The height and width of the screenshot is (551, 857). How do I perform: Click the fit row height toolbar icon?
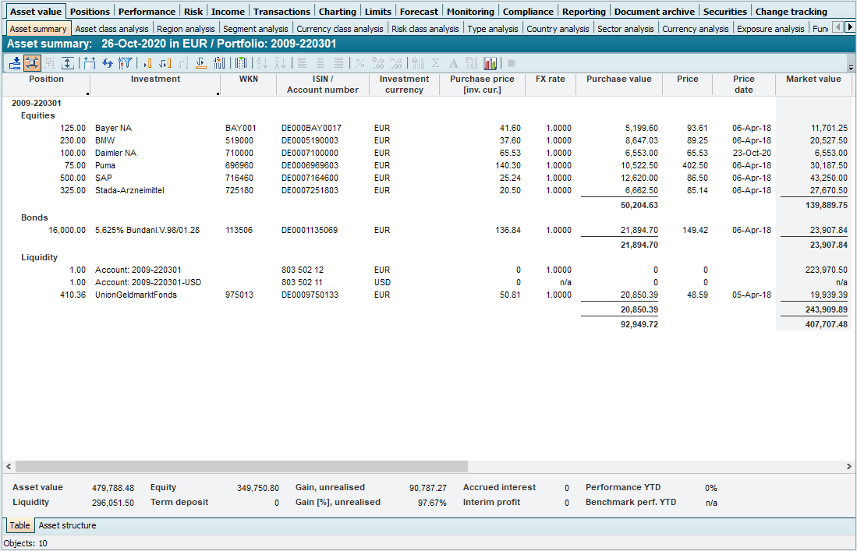[68, 63]
